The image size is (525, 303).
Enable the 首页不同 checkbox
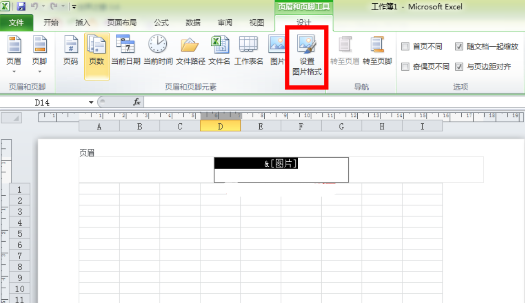click(405, 47)
